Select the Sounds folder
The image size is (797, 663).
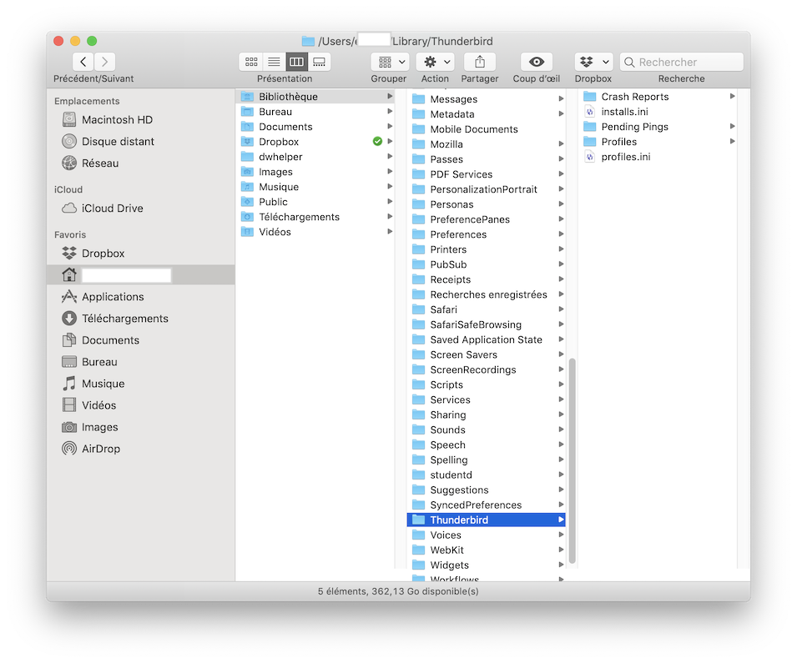(486, 429)
